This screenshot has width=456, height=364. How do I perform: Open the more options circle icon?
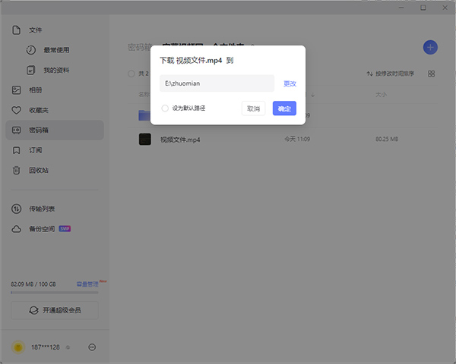(x=92, y=347)
